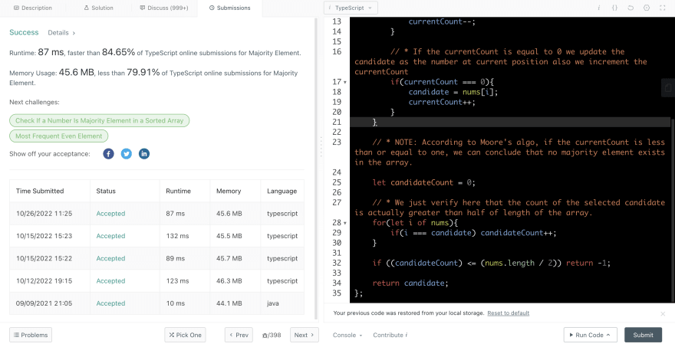
Task: Click the note icon at editor right edge
Action: click(x=667, y=88)
